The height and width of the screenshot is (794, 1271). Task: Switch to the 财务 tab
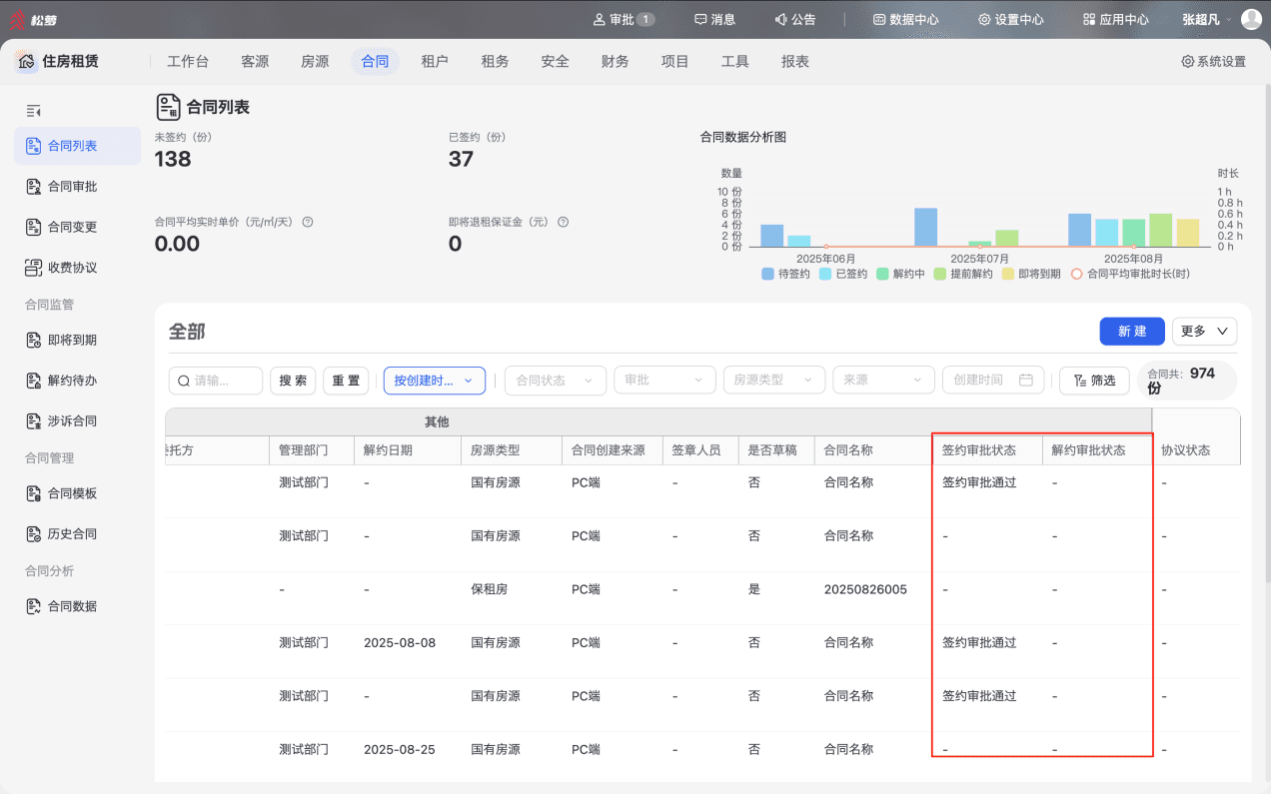(615, 61)
